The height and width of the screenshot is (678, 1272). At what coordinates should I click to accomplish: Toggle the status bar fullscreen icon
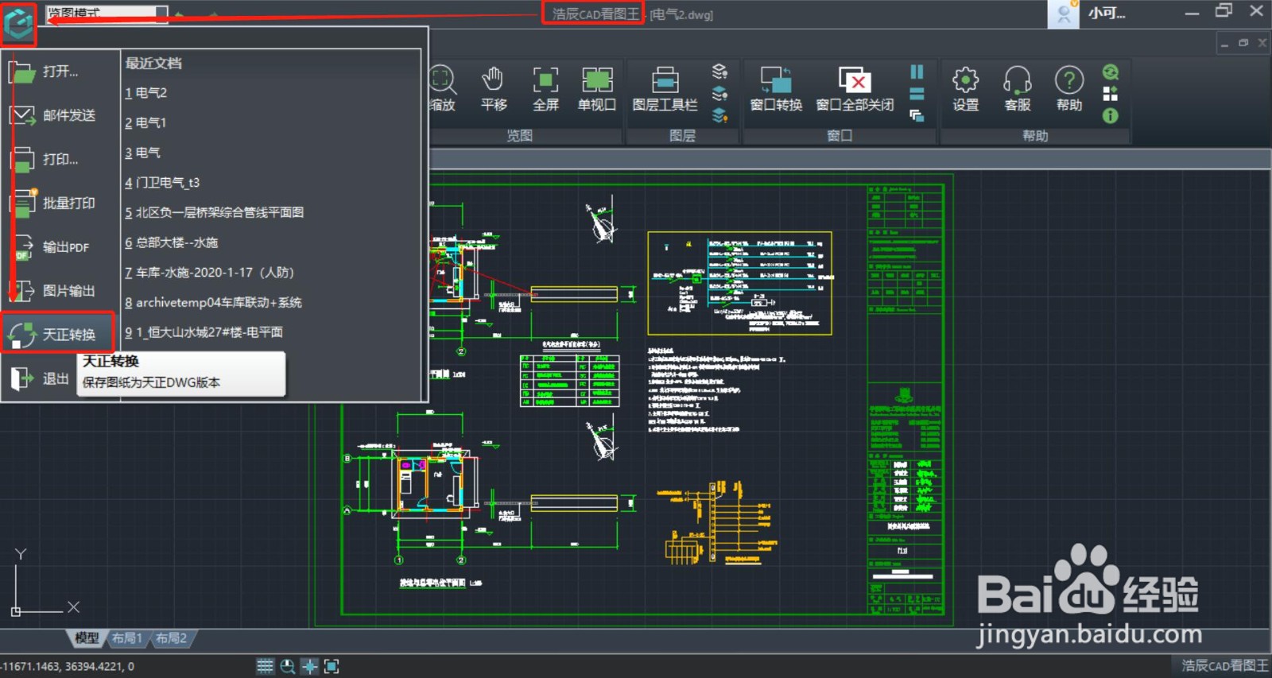(332, 666)
